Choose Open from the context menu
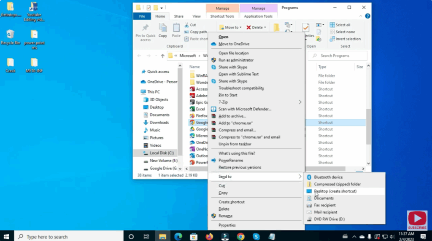The height and width of the screenshot is (241, 432). coord(224,37)
